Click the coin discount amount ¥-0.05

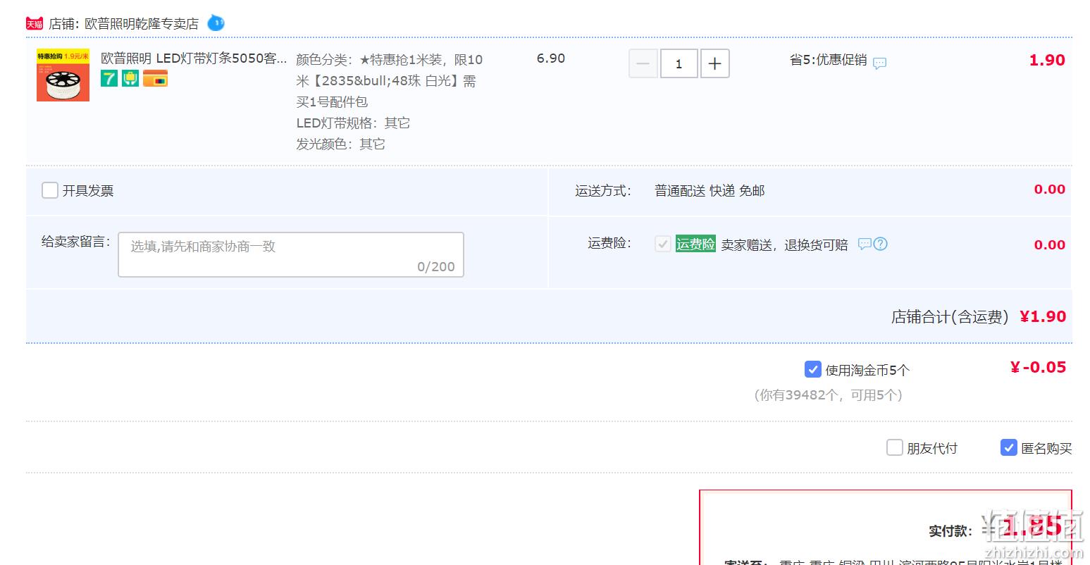[x=1038, y=367]
